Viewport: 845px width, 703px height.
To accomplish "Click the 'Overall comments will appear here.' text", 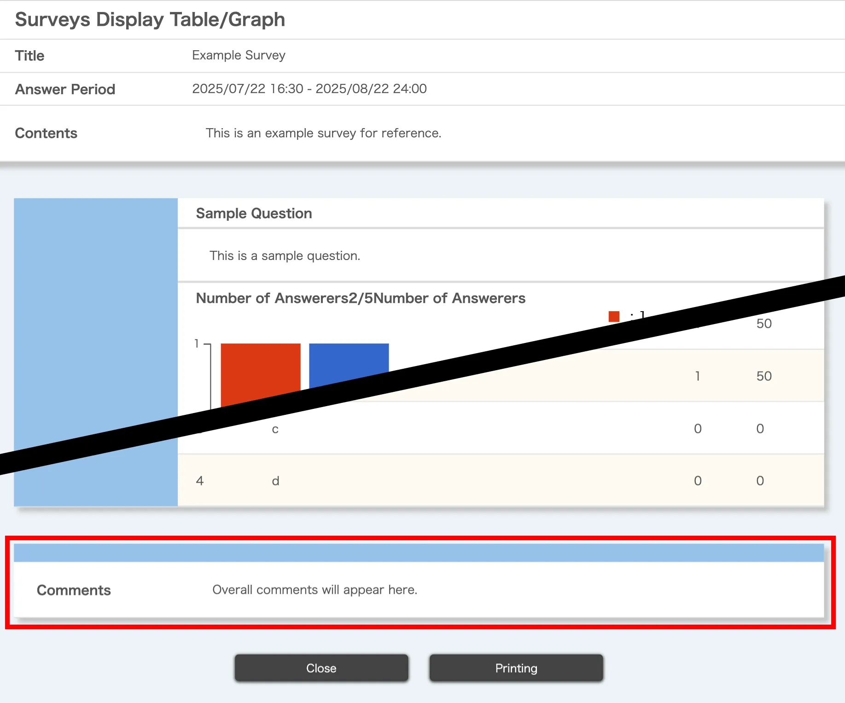I will (315, 590).
